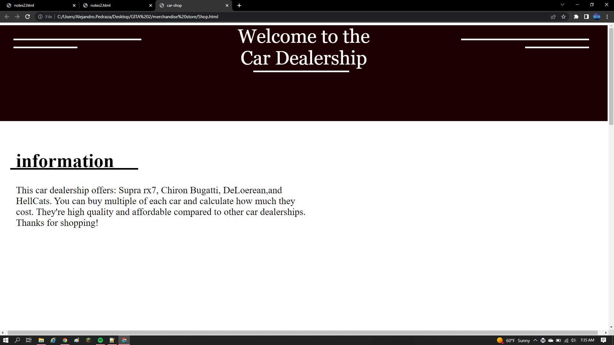
Task: Select the active Chrome profile window on taskbar
Action: click(x=124, y=340)
